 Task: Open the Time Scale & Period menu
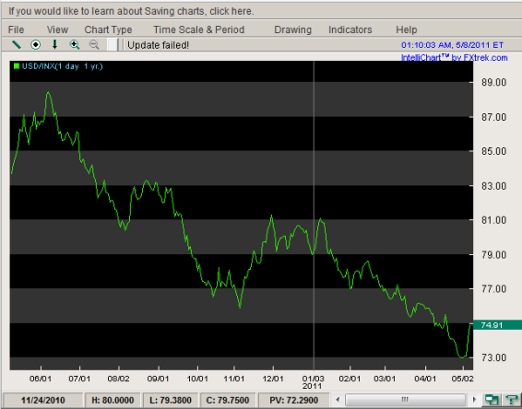198,29
